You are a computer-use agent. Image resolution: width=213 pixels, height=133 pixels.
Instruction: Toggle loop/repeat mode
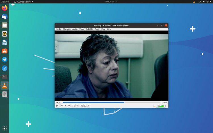[85, 105]
